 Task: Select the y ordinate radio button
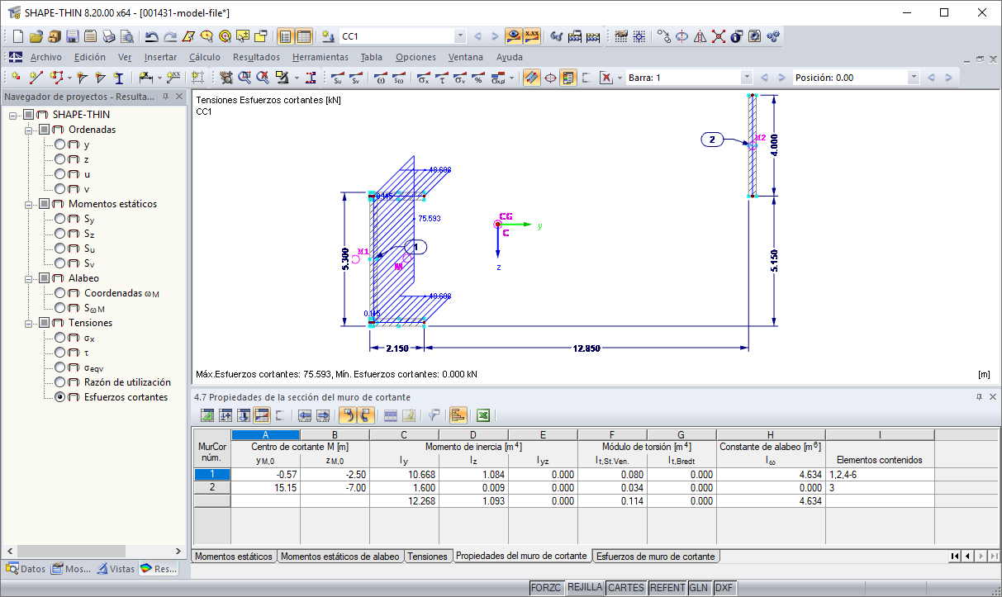click(60, 145)
